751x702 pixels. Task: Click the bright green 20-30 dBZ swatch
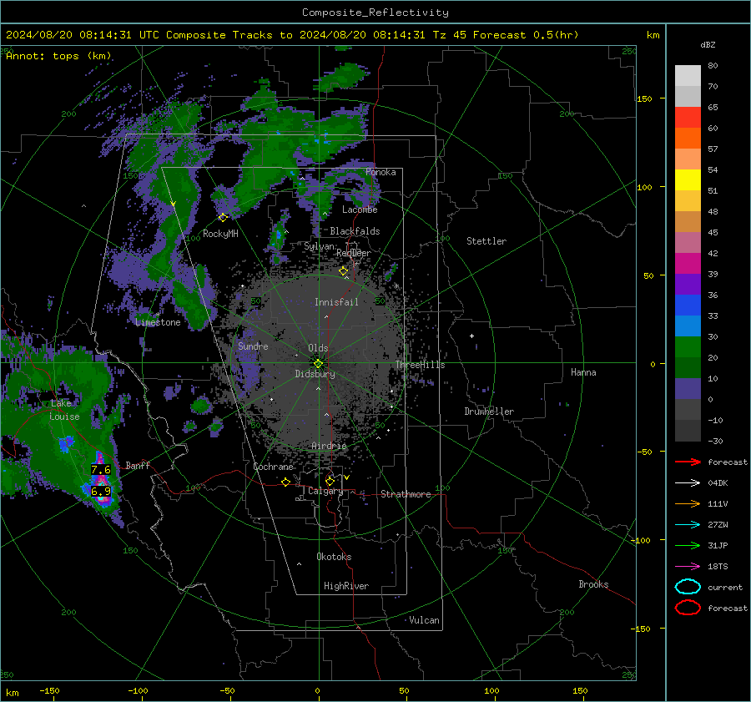pos(688,347)
